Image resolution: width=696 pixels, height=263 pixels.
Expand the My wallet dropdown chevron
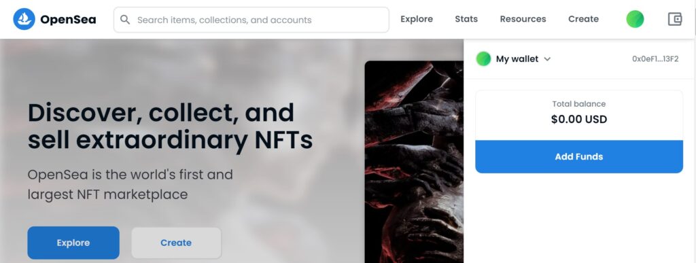pos(547,59)
